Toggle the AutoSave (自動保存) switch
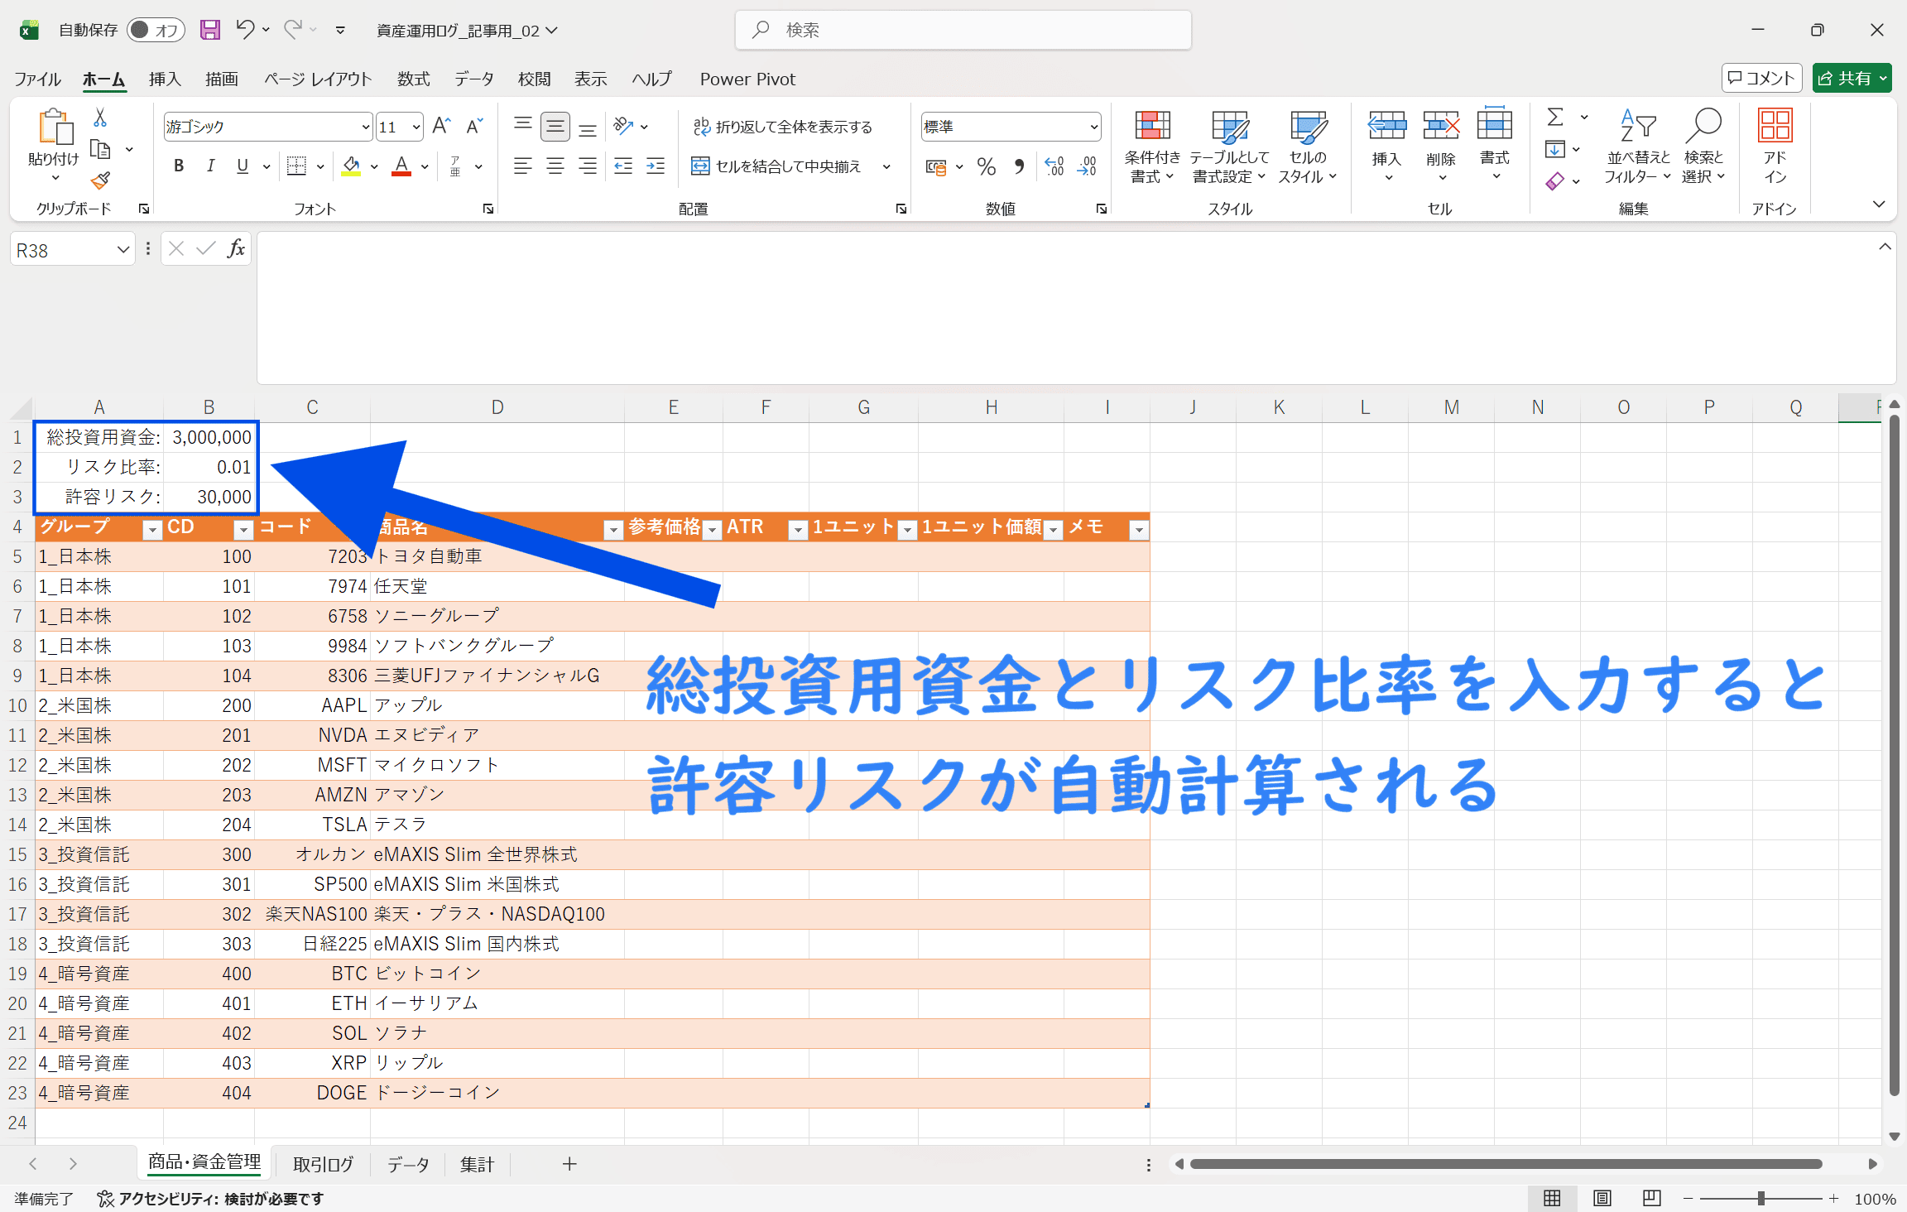1907x1212 pixels. (155, 30)
